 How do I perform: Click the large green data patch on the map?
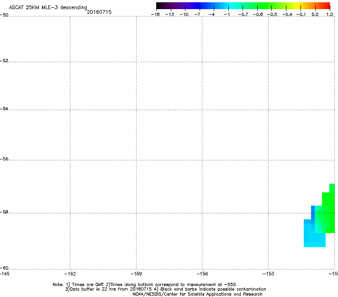coord(329,212)
